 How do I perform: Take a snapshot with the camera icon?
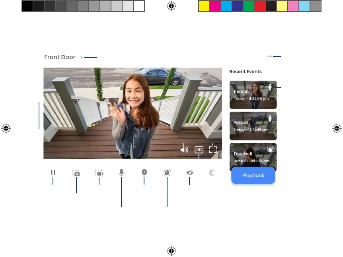pyautogui.click(x=76, y=173)
